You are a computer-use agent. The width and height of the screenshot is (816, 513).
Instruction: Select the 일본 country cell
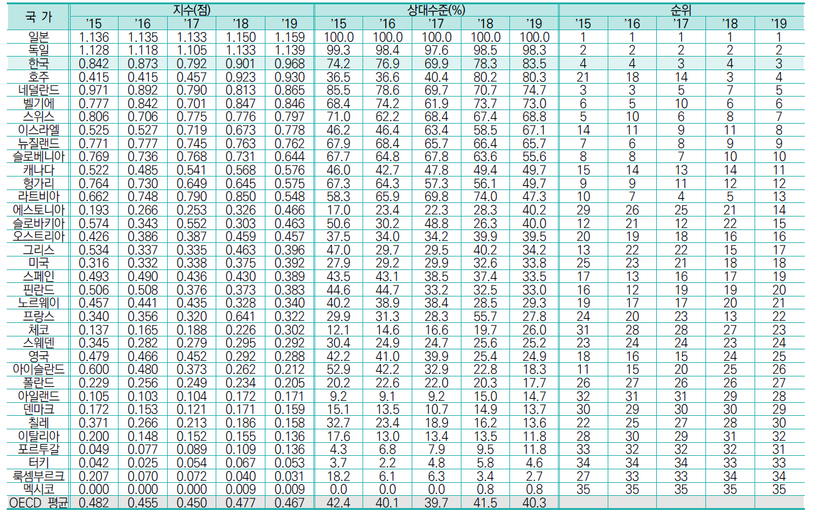tap(37, 36)
